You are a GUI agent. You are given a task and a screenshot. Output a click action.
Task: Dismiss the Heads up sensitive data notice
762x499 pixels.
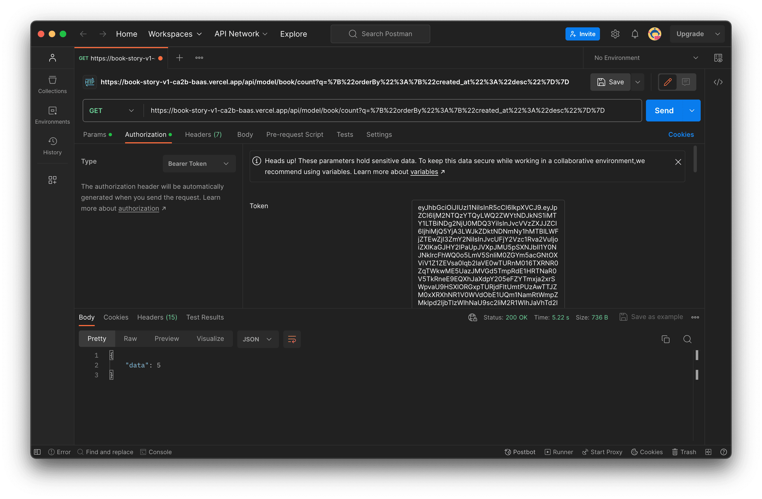pyautogui.click(x=678, y=162)
